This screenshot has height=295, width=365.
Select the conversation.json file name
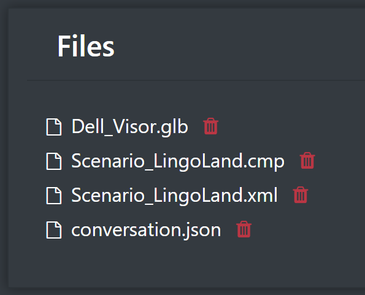point(146,230)
